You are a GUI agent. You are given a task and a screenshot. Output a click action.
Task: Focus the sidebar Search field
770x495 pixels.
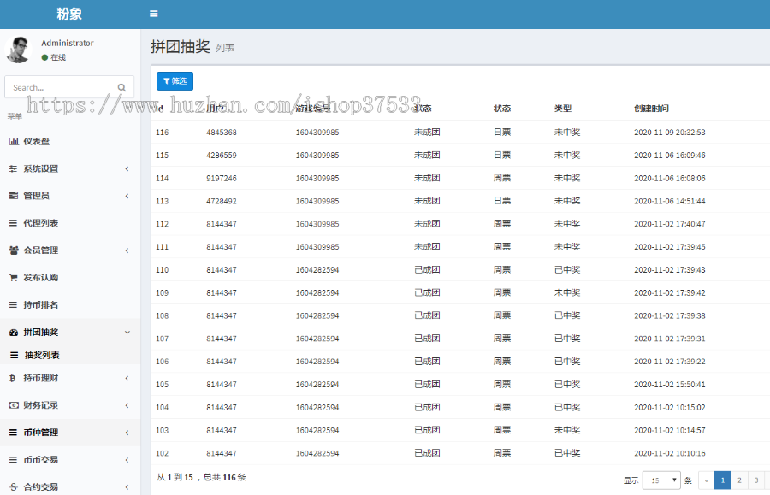pos(69,87)
